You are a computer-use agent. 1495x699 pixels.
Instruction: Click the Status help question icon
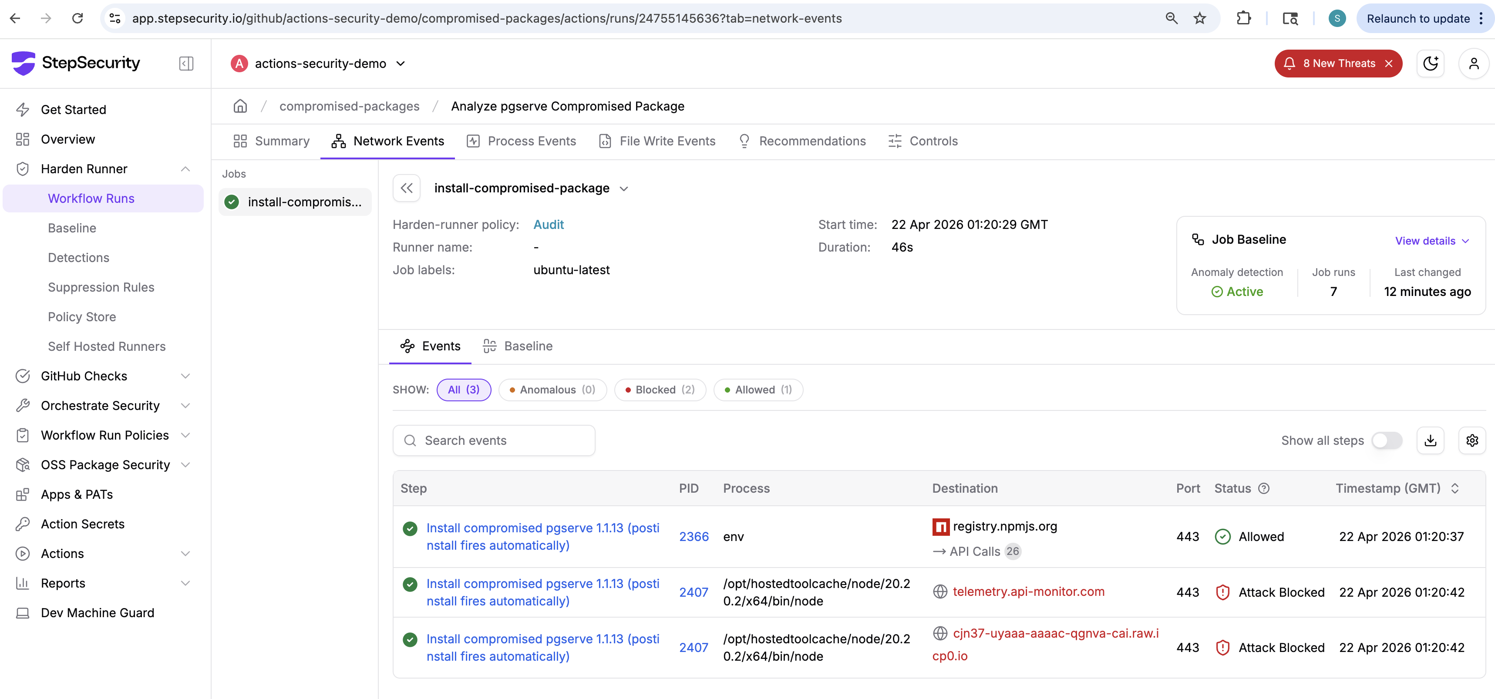coord(1263,488)
